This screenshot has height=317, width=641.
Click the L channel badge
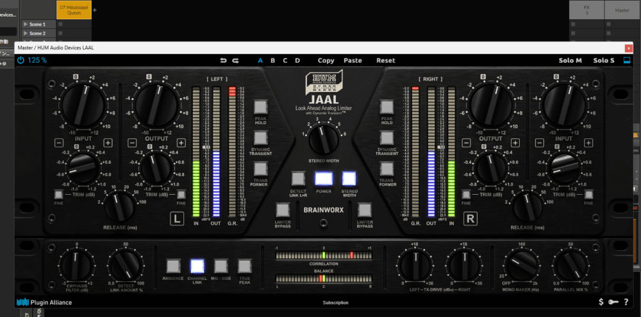(177, 219)
